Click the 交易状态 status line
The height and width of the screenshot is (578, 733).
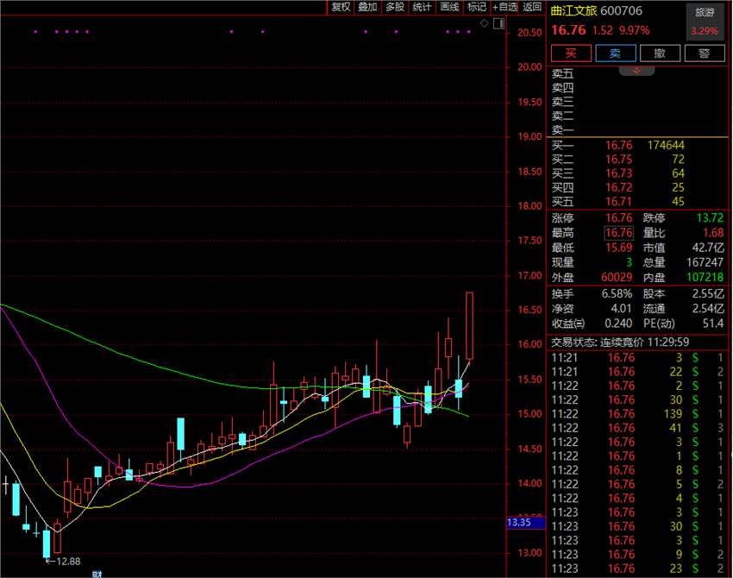click(x=620, y=342)
